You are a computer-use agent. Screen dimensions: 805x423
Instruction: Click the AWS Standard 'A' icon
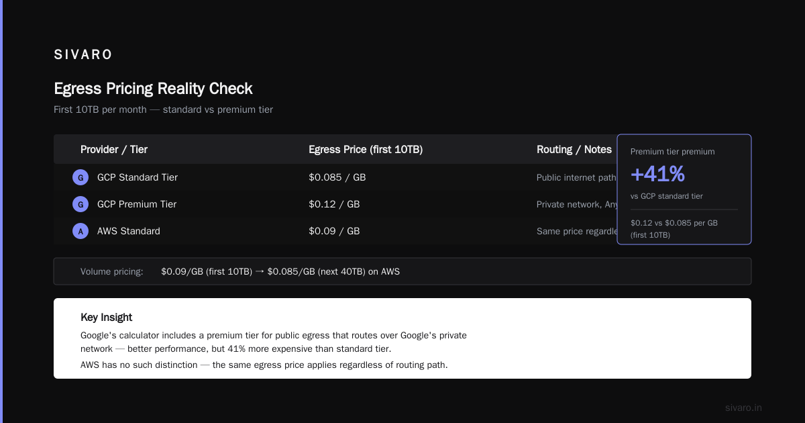tap(80, 231)
